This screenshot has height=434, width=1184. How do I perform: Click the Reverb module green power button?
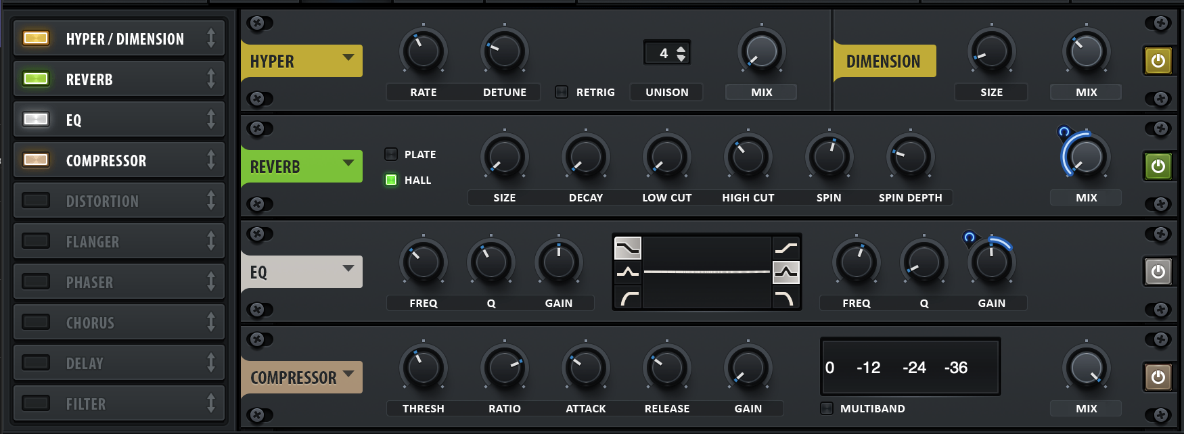click(x=1158, y=166)
